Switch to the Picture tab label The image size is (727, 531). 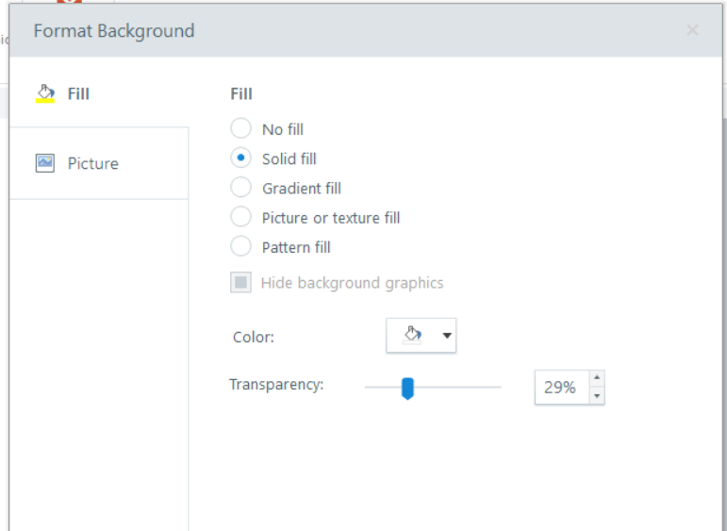point(92,163)
